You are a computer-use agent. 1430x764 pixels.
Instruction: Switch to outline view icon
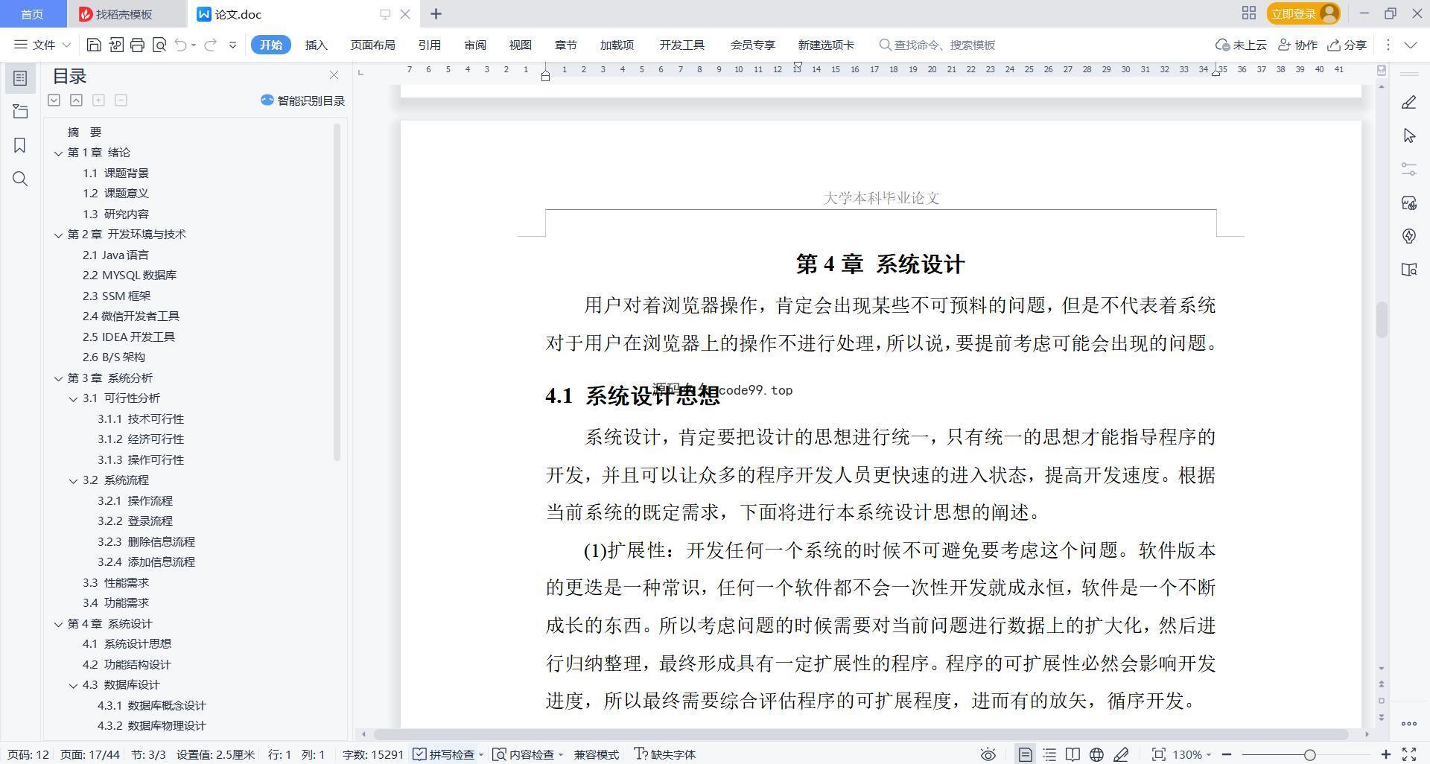(1049, 754)
